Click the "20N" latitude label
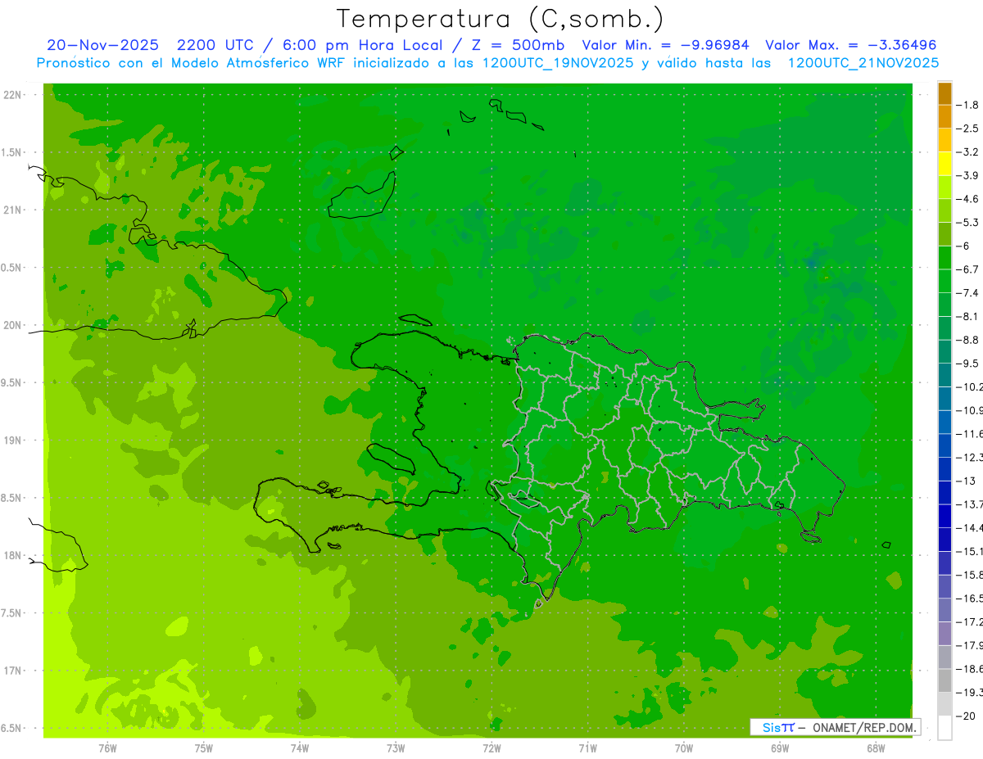The width and height of the screenshot is (983, 759). (x=12, y=325)
